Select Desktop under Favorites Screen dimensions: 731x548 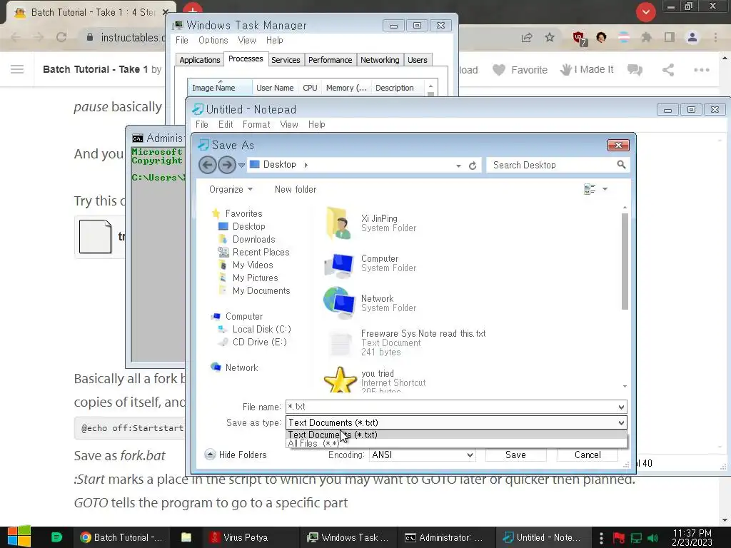[x=249, y=226]
